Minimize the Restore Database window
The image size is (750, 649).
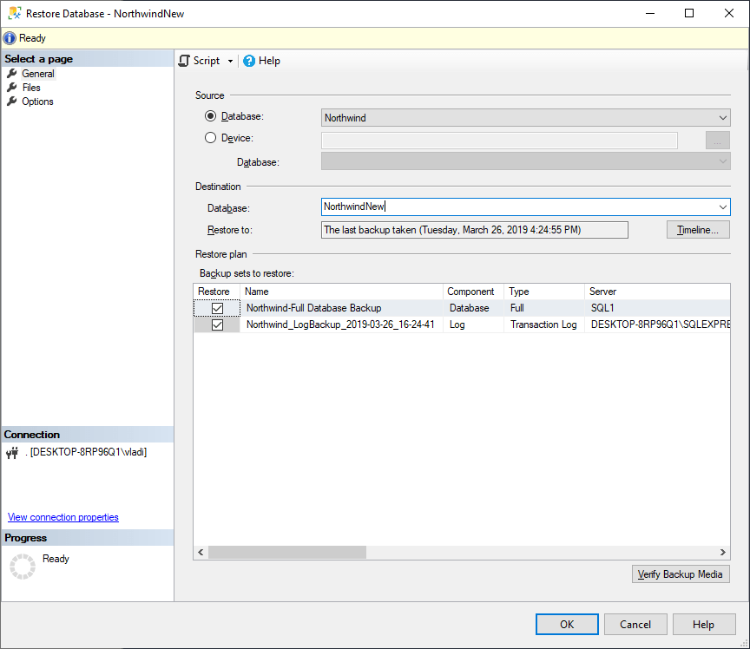tap(650, 13)
